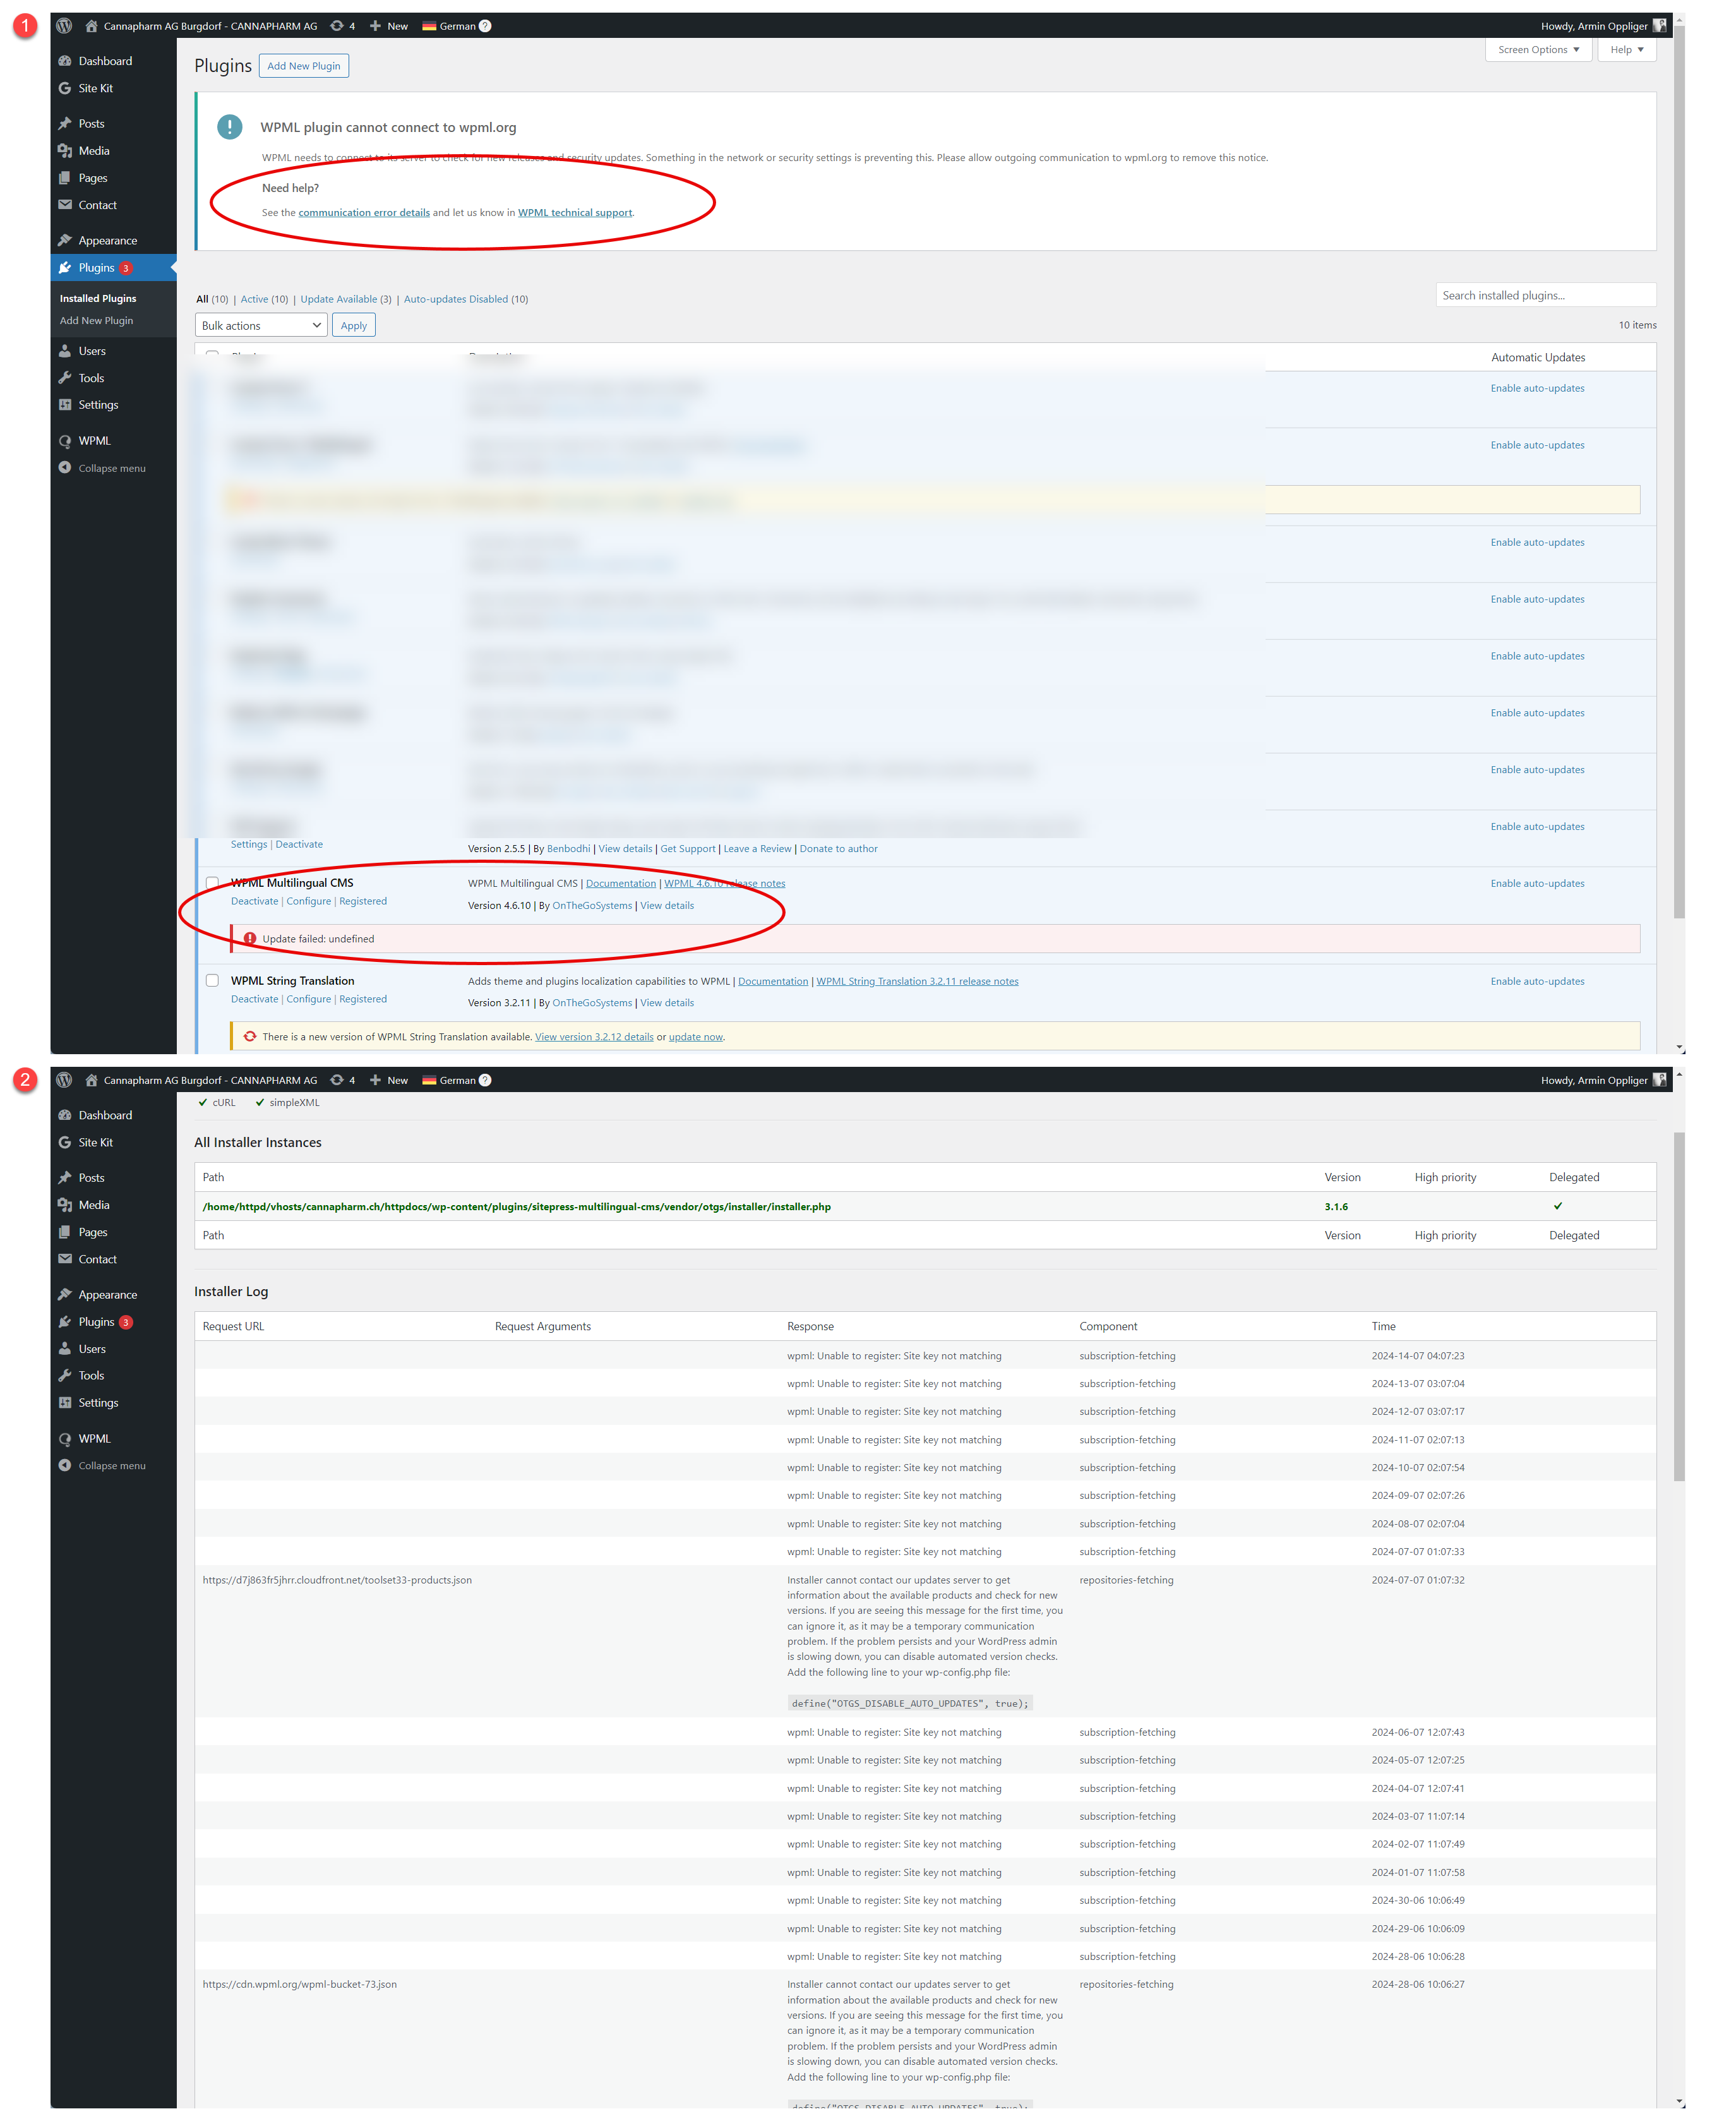Select the All (10) plugins filter
Image resolution: width=1736 pixels, height=2121 pixels.
click(212, 298)
